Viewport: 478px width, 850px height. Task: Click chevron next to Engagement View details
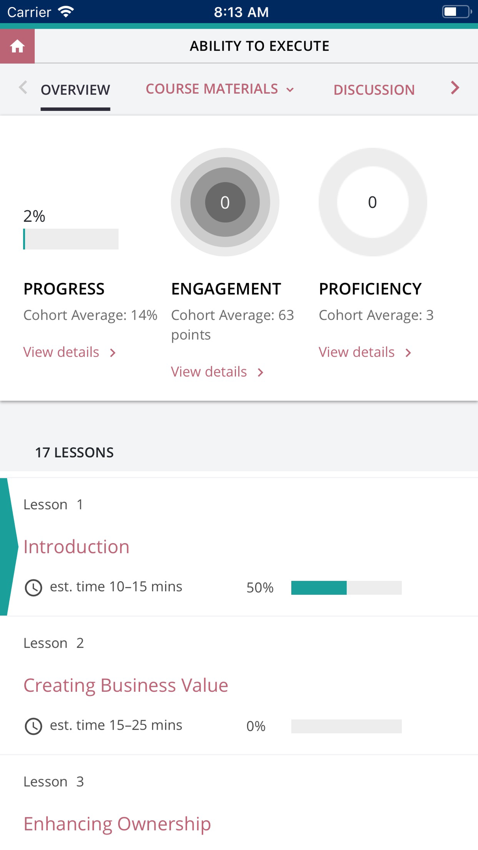pos(261,372)
